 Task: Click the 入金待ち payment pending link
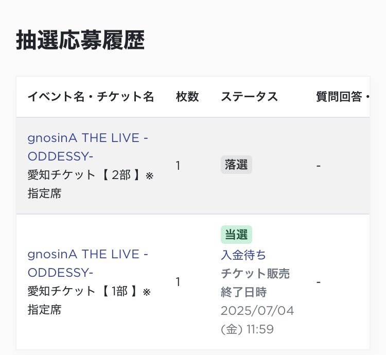coord(243,255)
